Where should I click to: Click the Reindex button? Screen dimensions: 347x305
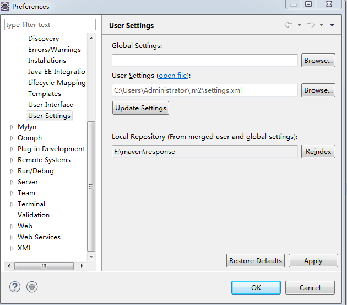click(x=318, y=152)
